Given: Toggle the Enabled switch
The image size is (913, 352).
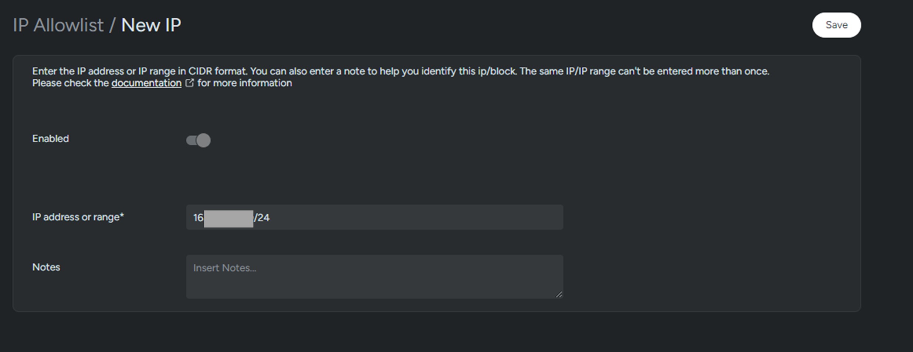Looking at the screenshot, I should click(x=199, y=140).
